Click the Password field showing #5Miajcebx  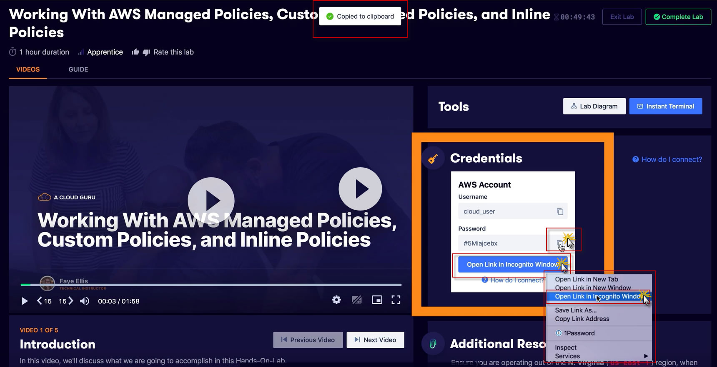(513, 243)
